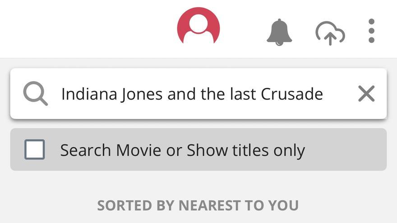
Task: Click the magnifying glass search icon
Action: coord(36,94)
